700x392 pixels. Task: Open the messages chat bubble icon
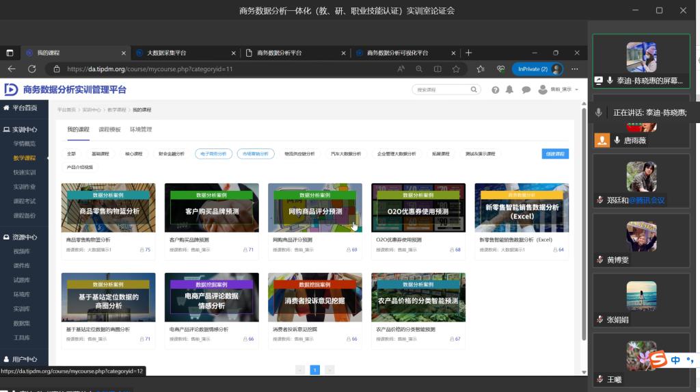click(526, 90)
